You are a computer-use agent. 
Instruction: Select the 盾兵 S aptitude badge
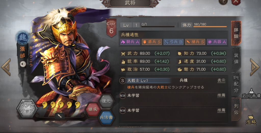click(152, 42)
